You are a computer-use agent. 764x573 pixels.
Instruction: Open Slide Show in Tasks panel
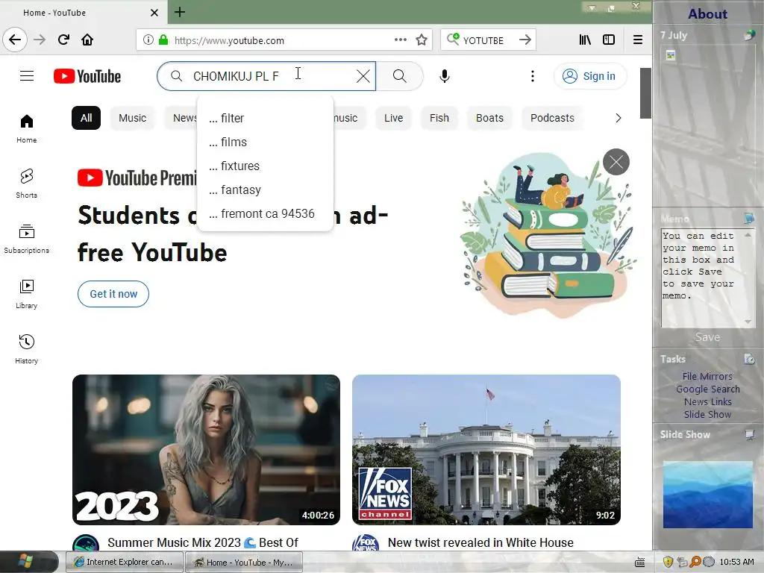point(707,414)
